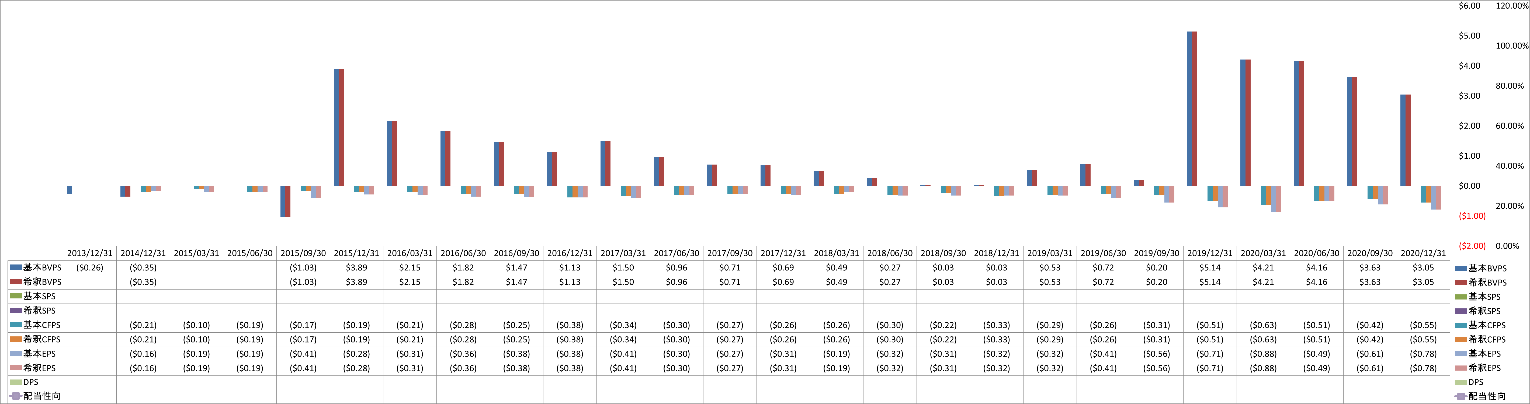Viewport: 1530px width, 404px height.
Task: Select 基本BVPS cell $1.50 for 2017/03/31
Action: tap(623, 268)
